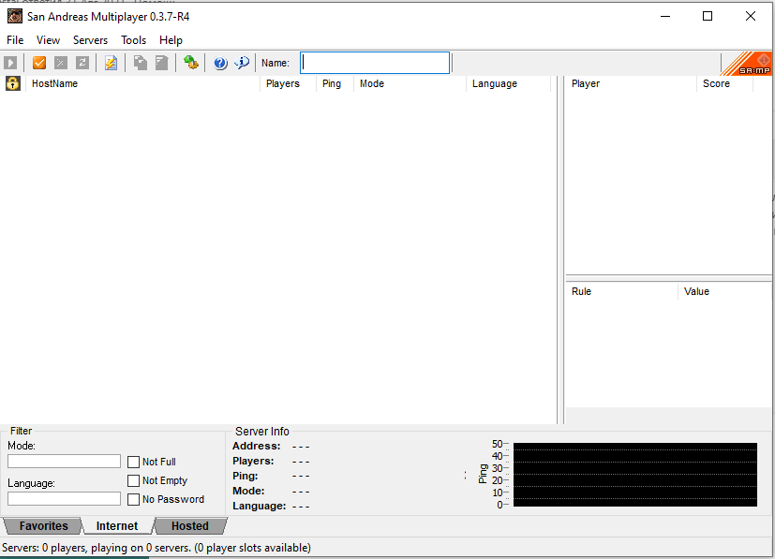The height and width of the screenshot is (559, 775).
Task: Click the About info bubble icon
Action: tap(242, 63)
